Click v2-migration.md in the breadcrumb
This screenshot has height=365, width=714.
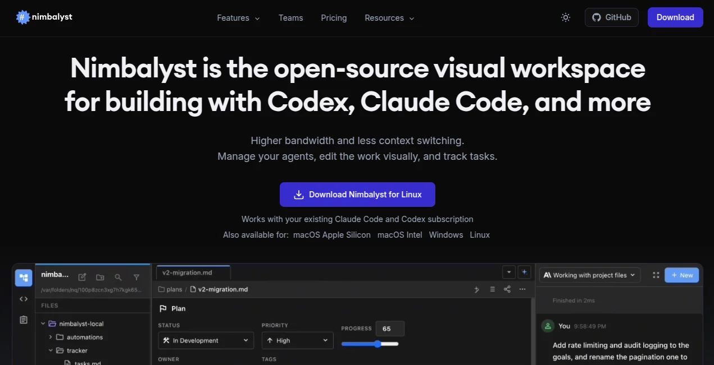[x=219, y=289]
